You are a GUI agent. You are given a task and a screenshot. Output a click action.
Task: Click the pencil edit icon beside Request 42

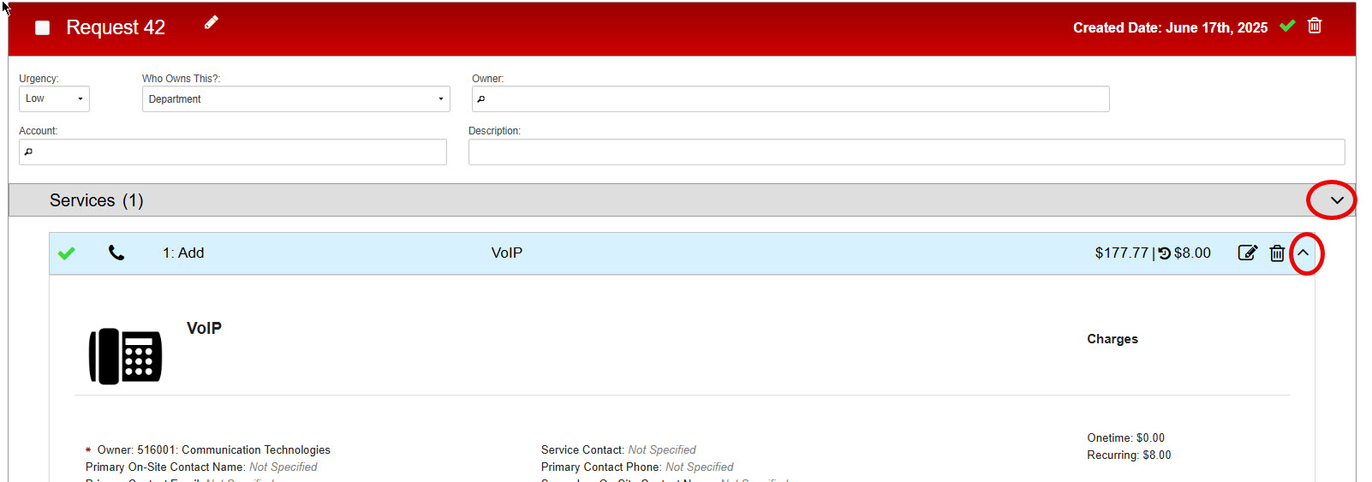(211, 23)
